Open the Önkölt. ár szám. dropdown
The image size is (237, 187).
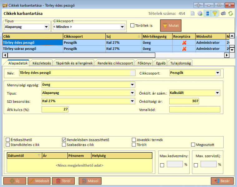click(217, 93)
